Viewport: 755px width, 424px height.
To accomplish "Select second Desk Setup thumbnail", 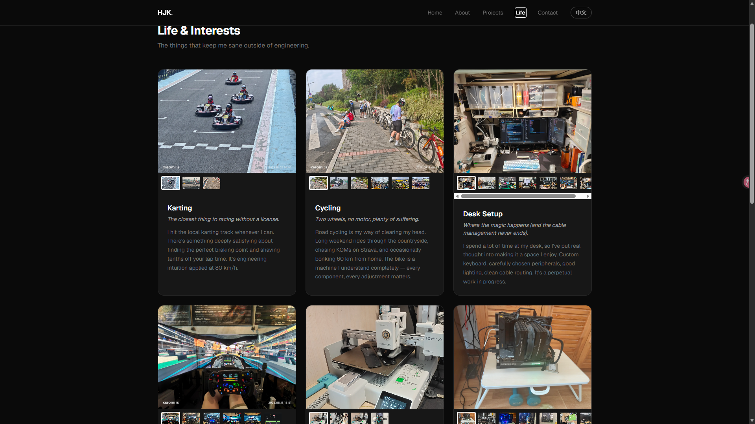I will 487,183.
